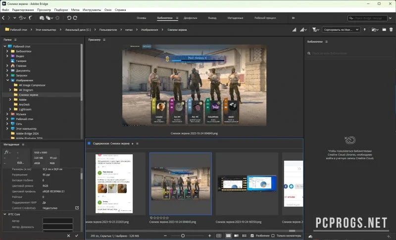Click the boomerang return-to-app icon

[30, 18]
